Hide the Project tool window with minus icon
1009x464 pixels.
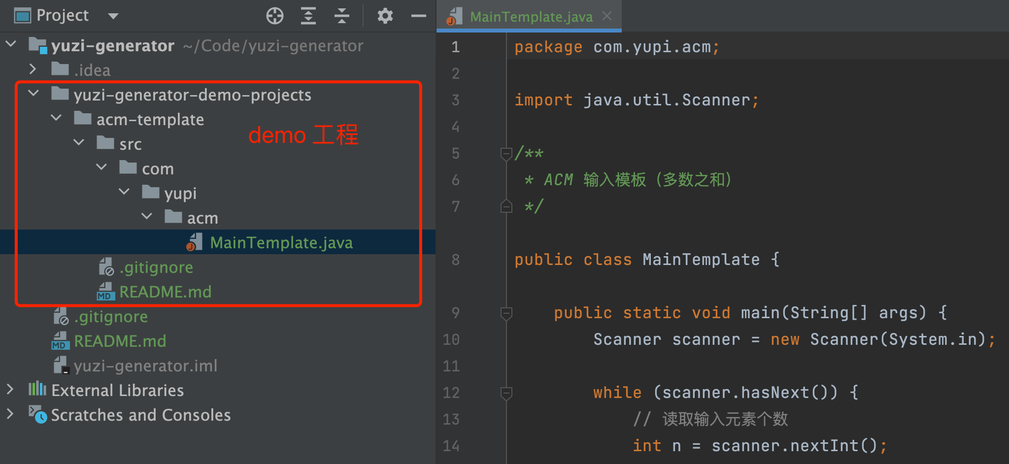(419, 16)
